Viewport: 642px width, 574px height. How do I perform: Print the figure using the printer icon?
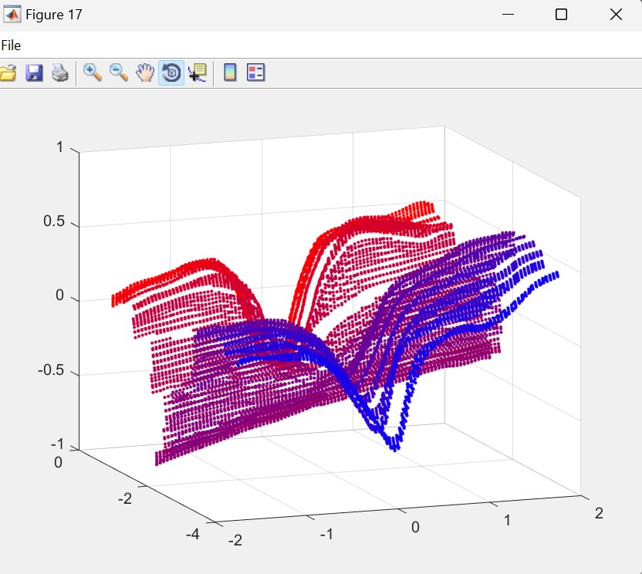60,73
